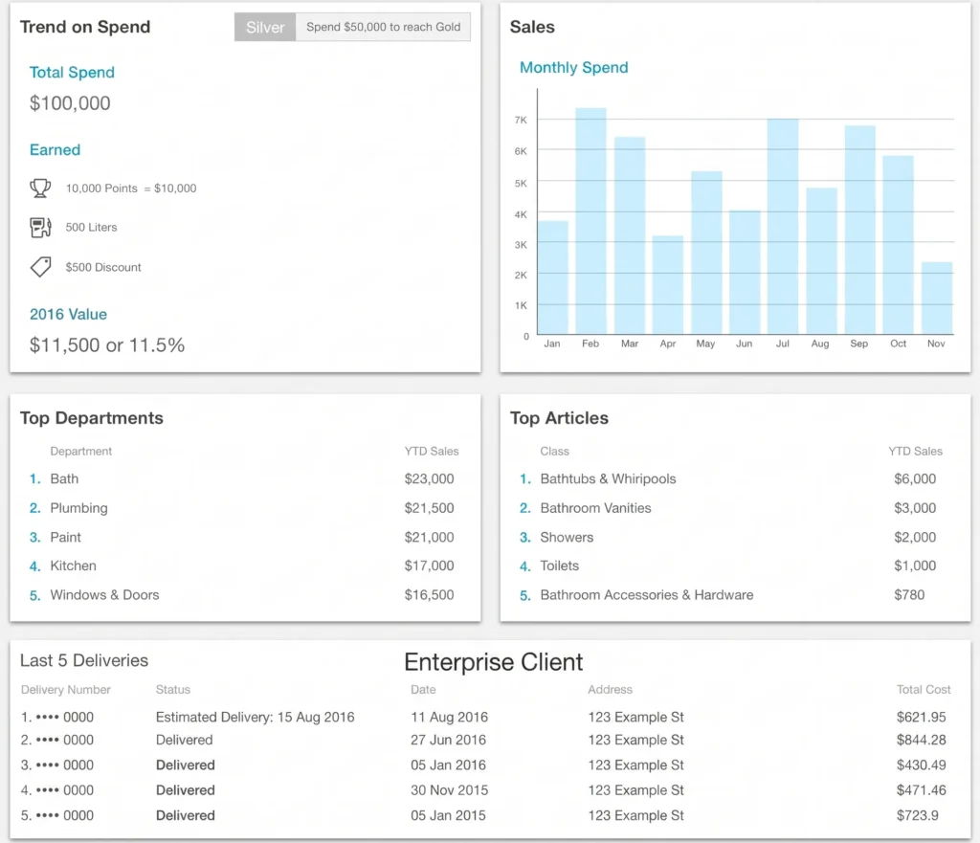Select the Silver tier badge
Image resolution: width=980 pixels, height=843 pixels.
pos(265,27)
